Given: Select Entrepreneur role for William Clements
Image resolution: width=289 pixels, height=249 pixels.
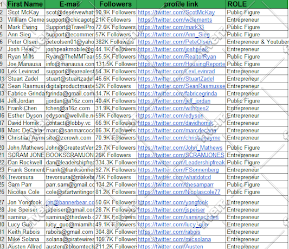Looking at the screenshot, I should [x=257, y=20].
